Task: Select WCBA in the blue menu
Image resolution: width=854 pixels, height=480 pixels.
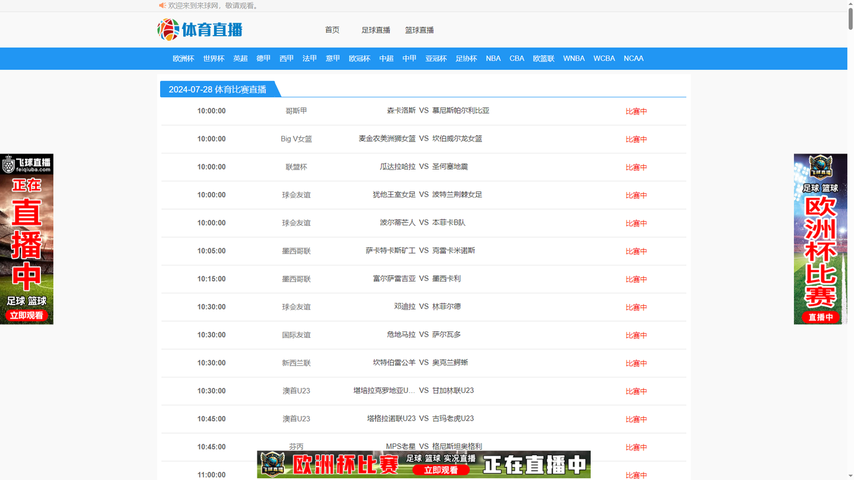Action: click(604, 58)
